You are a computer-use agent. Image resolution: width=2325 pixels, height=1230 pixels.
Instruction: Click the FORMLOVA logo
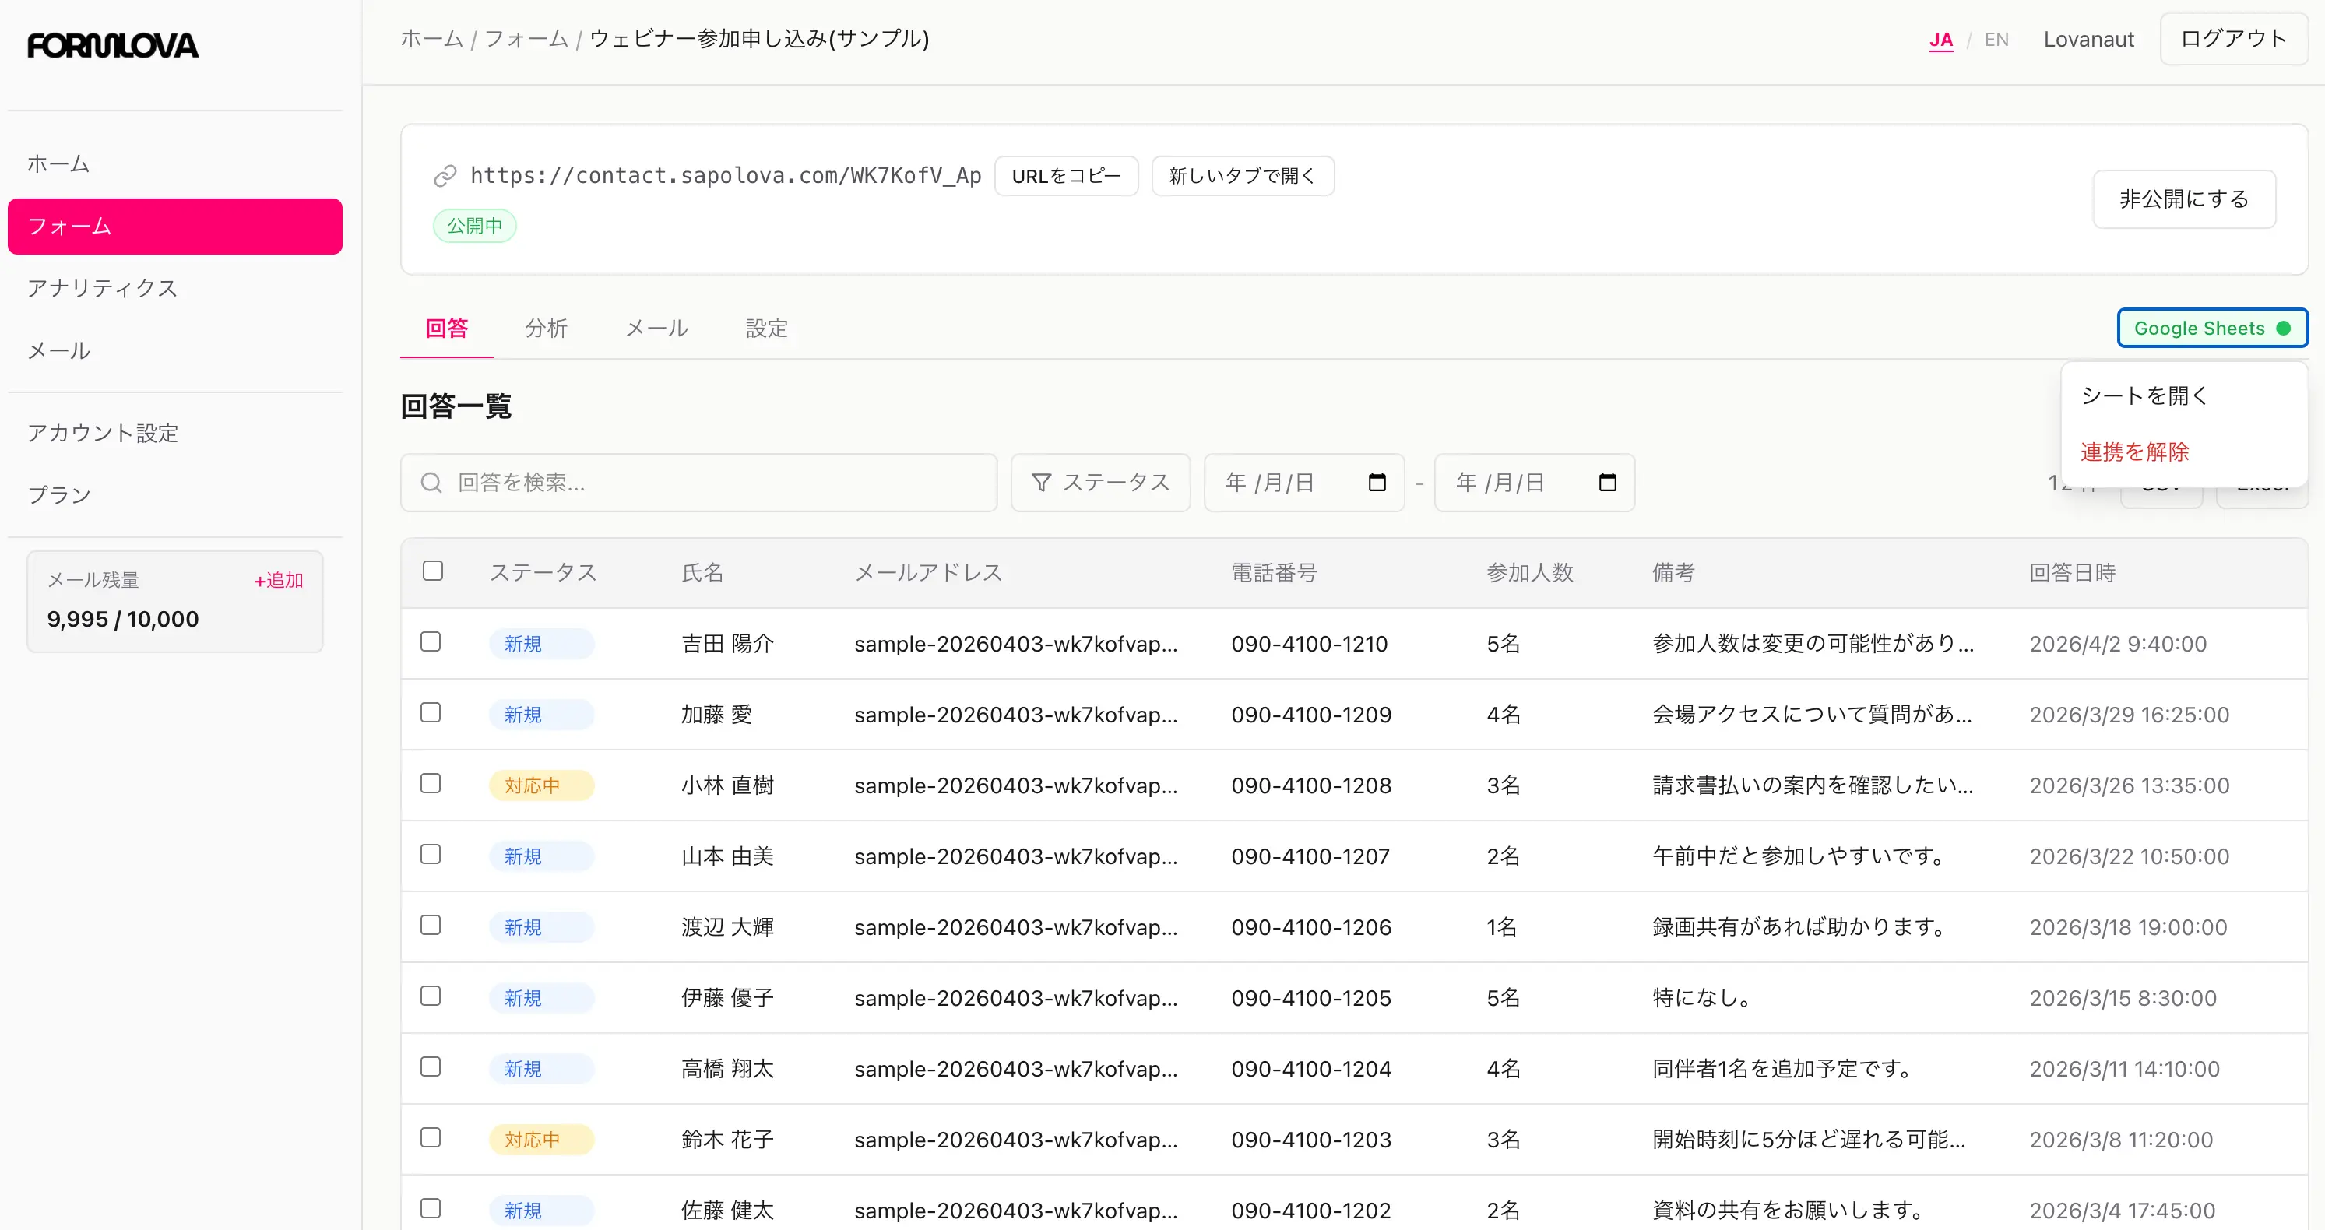coord(112,44)
